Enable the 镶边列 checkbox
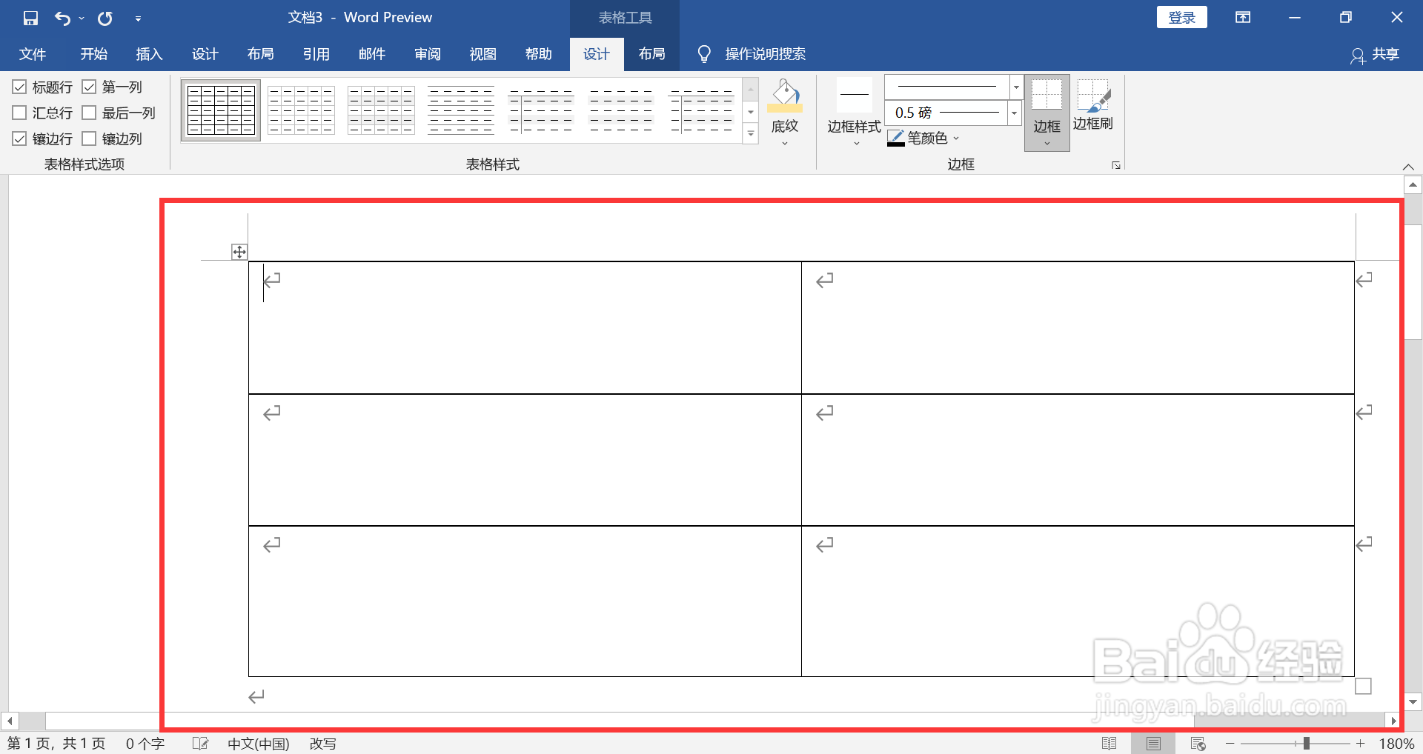Image resolution: width=1423 pixels, height=754 pixels. 90,139
